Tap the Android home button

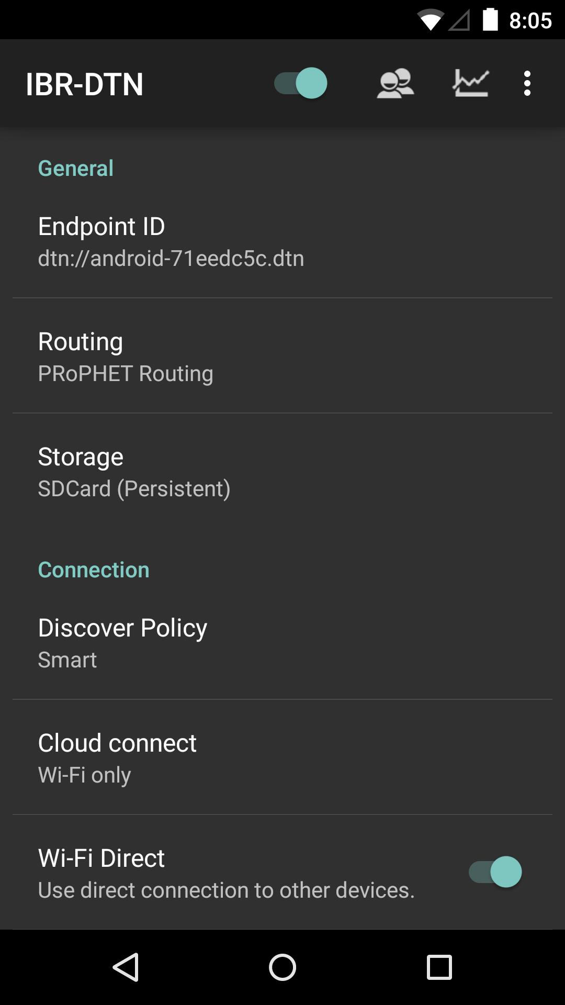(x=282, y=967)
